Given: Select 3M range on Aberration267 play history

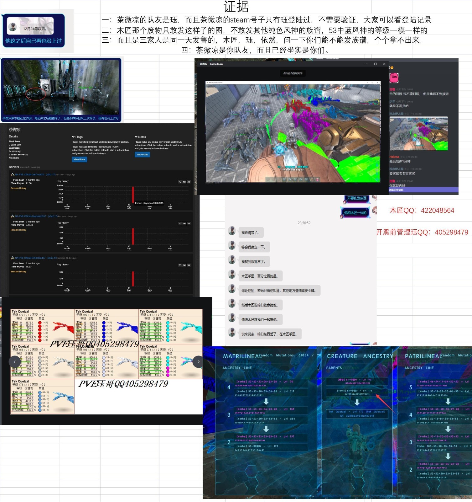Looking at the screenshot, I should click(189, 223).
